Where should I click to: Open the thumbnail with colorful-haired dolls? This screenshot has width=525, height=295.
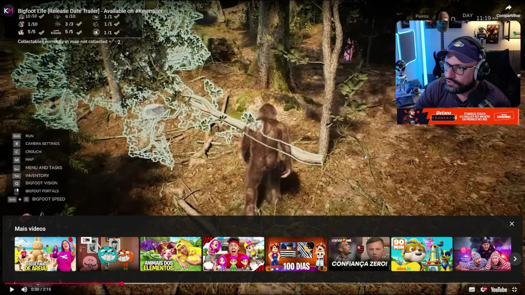(233, 254)
